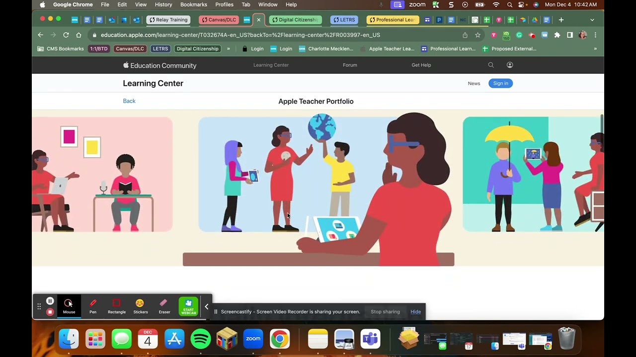Image resolution: width=636 pixels, height=357 pixels.
Task: Click Stop sharing in the screen-share bar
Action: (x=385, y=312)
